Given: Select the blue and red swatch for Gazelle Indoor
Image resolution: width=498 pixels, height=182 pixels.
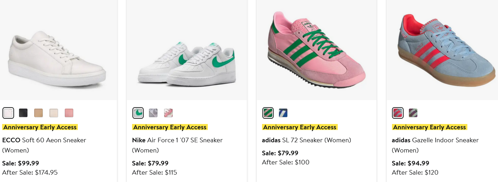Looking at the screenshot, I should pos(398,113).
